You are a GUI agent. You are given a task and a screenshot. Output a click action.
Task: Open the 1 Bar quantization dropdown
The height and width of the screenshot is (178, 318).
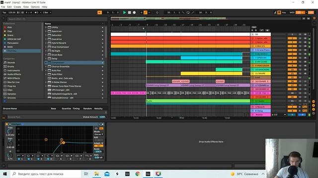(x=47, y=12)
